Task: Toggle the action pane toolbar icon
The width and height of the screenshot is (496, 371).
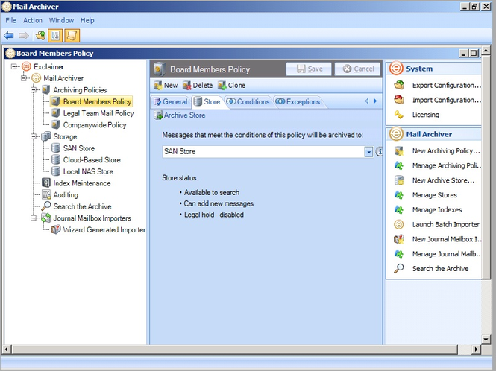Action: click(x=72, y=36)
